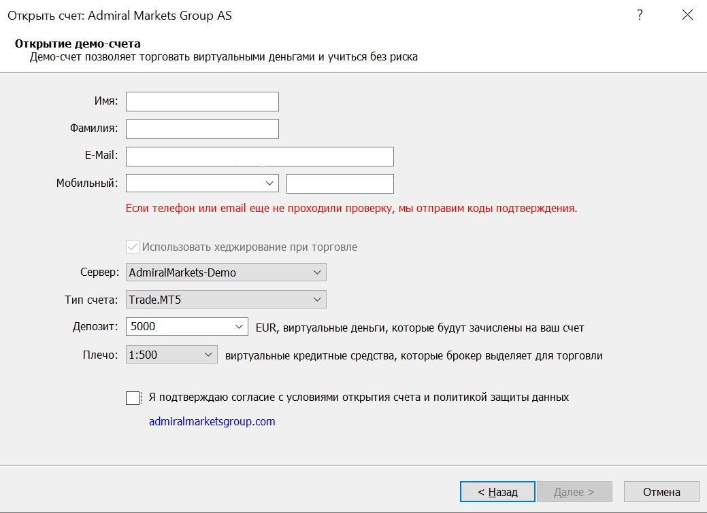Click the Далее next button
707x513 pixels.
click(574, 492)
